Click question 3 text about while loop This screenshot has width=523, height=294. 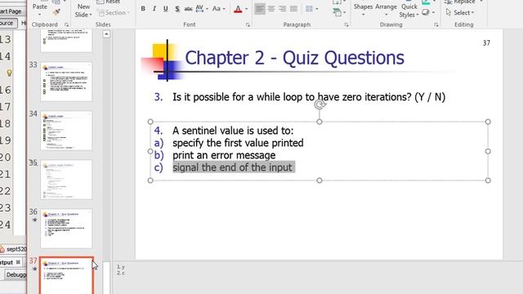point(309,97)
